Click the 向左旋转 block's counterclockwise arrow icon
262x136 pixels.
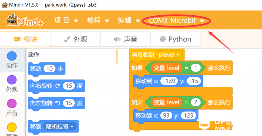point(58,103)
